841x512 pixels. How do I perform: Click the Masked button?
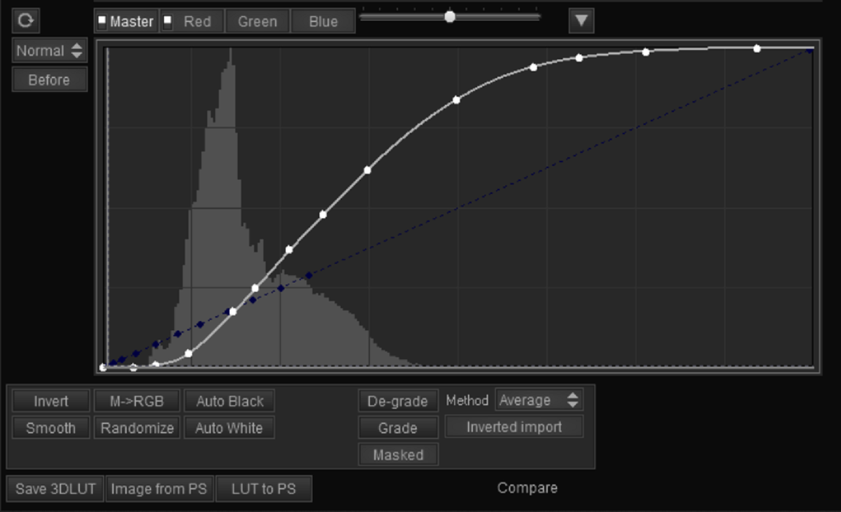[x=398, y=455]
